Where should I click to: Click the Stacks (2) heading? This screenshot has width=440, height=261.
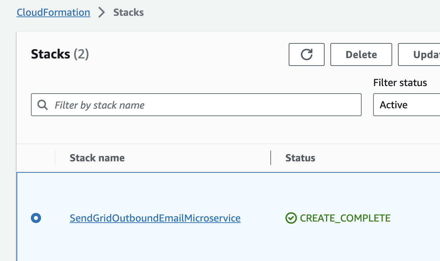coord(60,54)
